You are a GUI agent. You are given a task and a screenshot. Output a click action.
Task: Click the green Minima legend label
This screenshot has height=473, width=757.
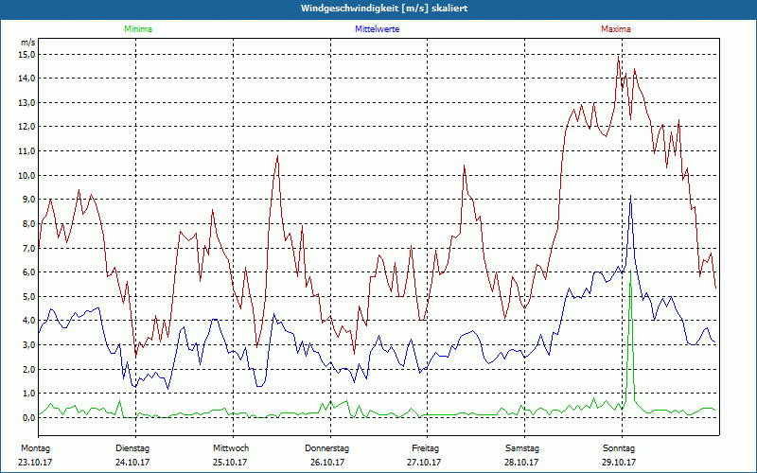(x=138, y=29)
